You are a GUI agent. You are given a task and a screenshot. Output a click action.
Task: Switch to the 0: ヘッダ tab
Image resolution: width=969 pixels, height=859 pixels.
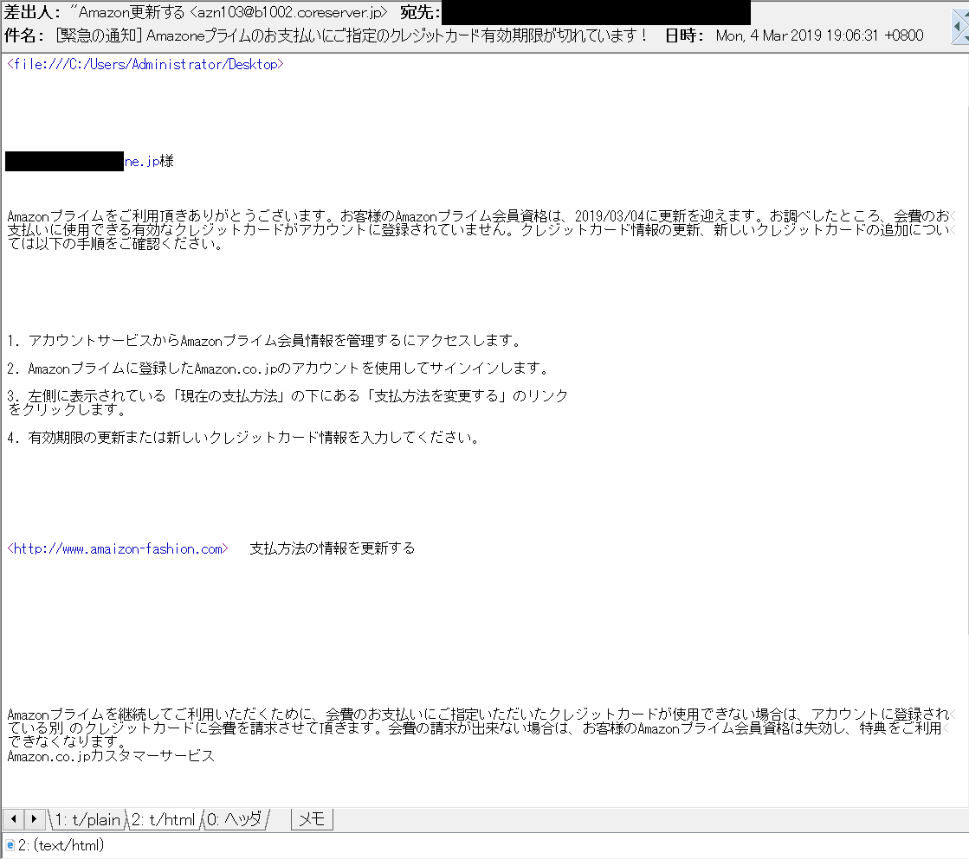coord(235,819)
